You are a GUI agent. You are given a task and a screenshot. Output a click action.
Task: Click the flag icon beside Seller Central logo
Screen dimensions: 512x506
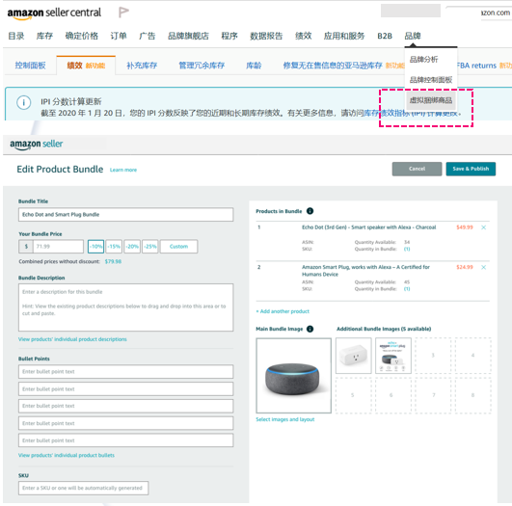(123, 13)
